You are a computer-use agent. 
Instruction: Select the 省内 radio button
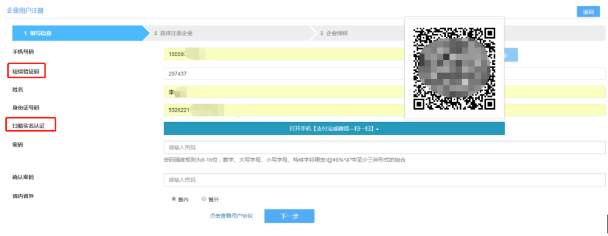[174, 199]
